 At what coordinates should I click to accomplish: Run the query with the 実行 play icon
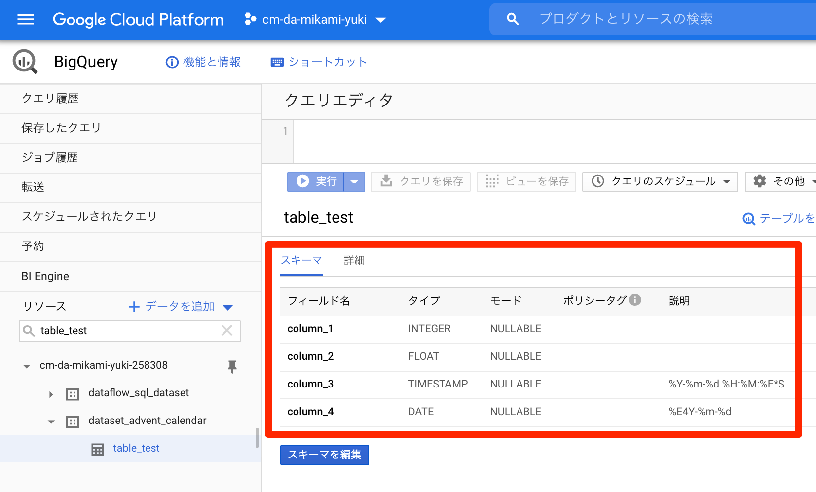click(x=303, y=181)
